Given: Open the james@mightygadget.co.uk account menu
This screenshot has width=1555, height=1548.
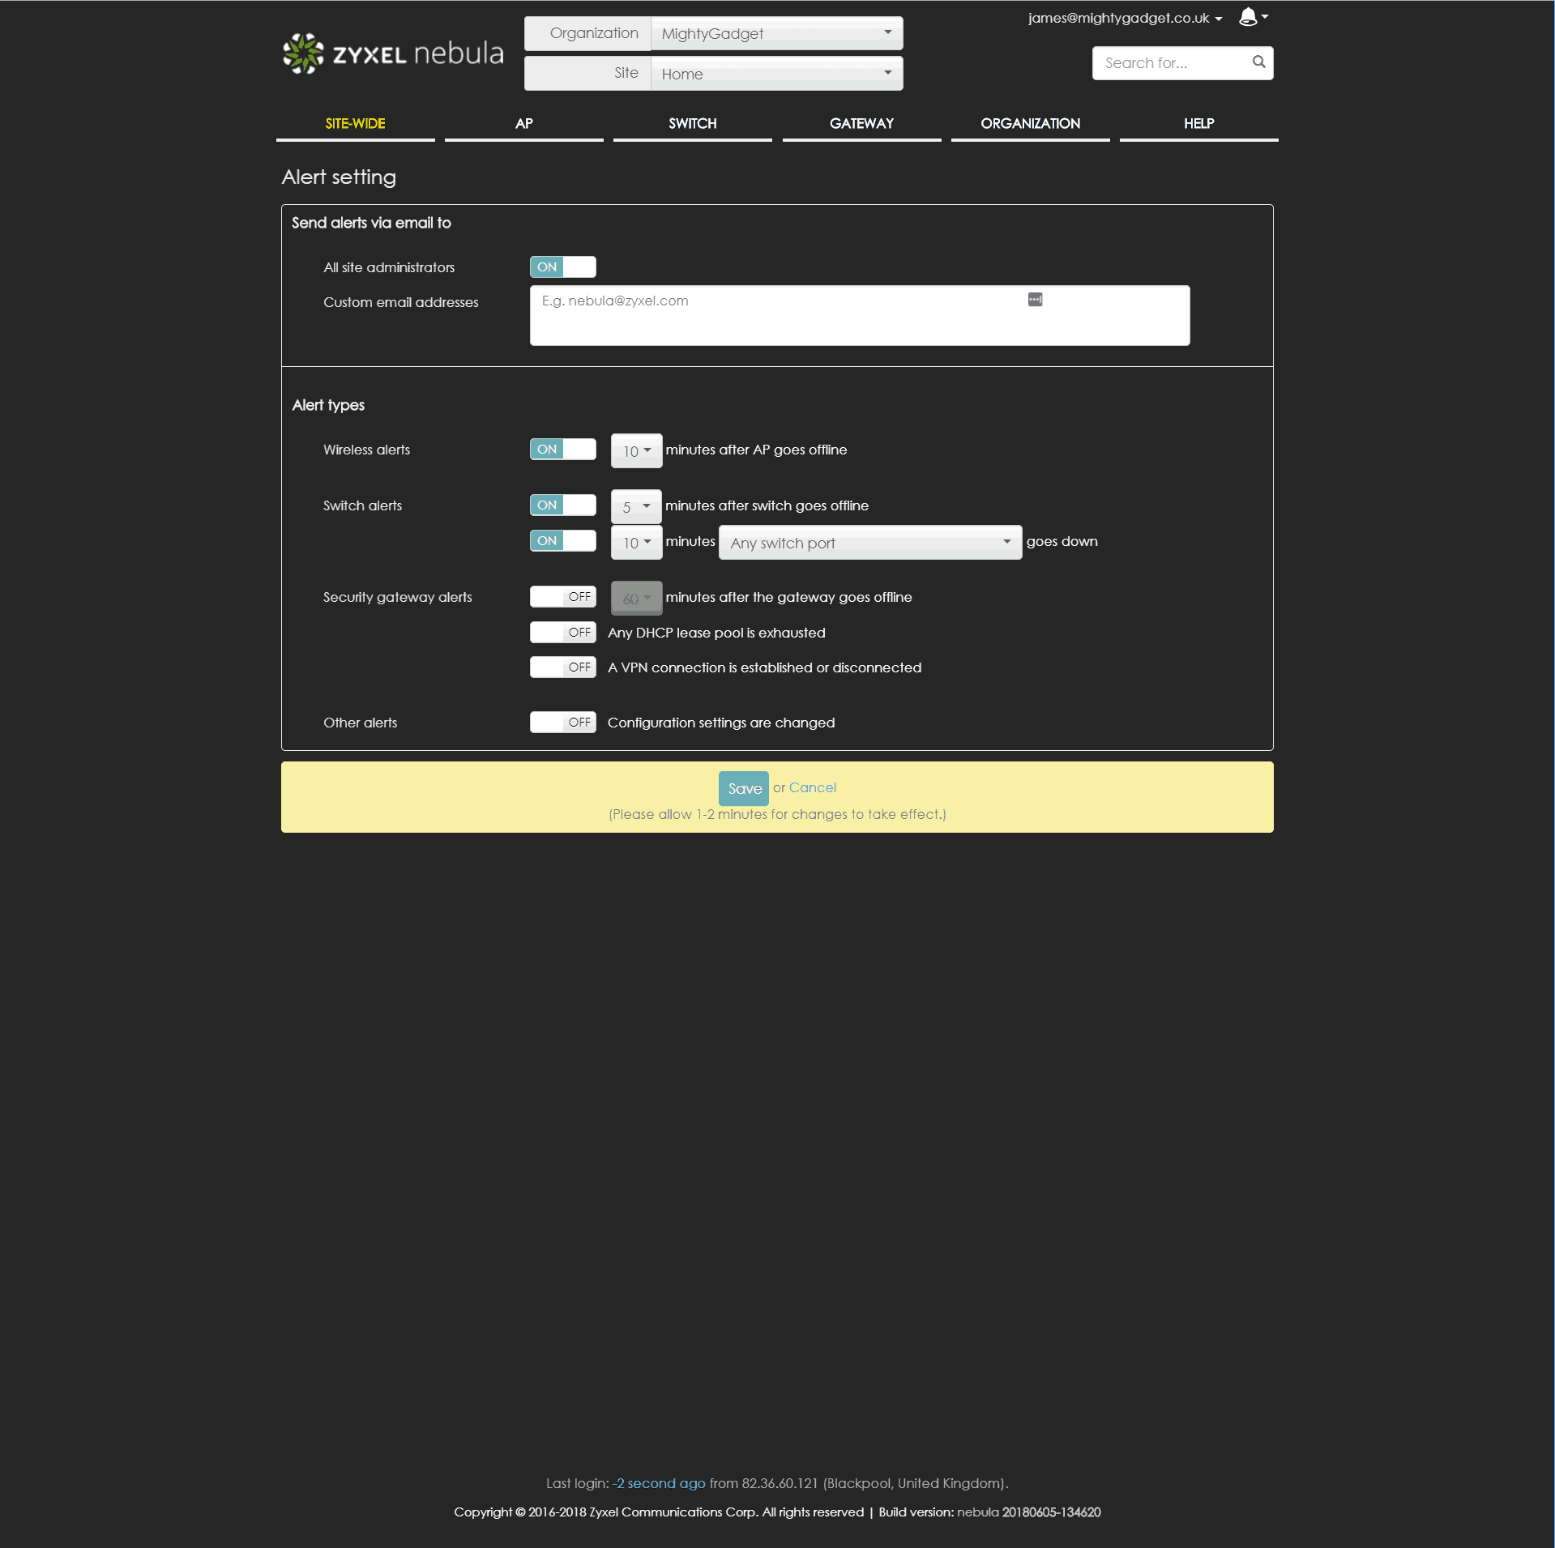Looking at the screenshot, I should tap(1124, 18).
